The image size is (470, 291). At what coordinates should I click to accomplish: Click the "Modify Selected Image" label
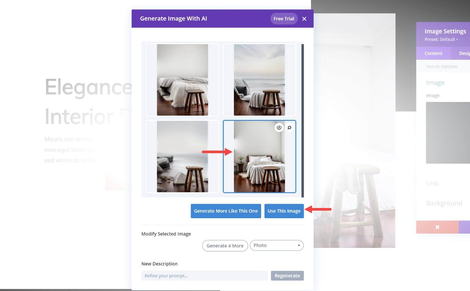point(166,234)
